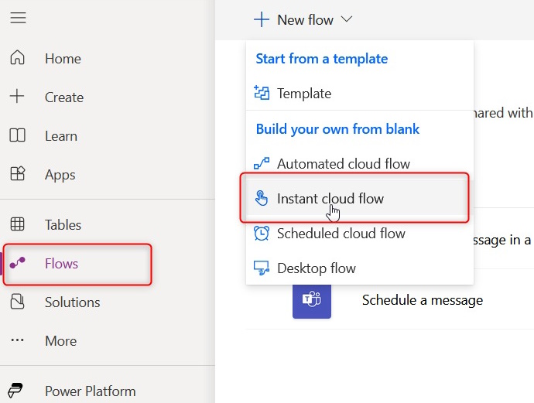Click the Power Platform icon

[x=17, y=391]
